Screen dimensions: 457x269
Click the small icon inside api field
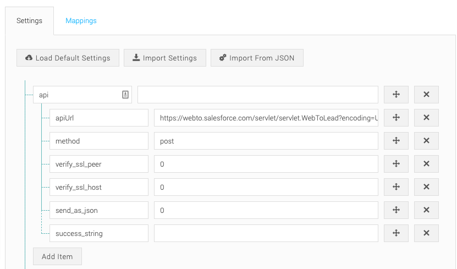[x=125, y=95]
